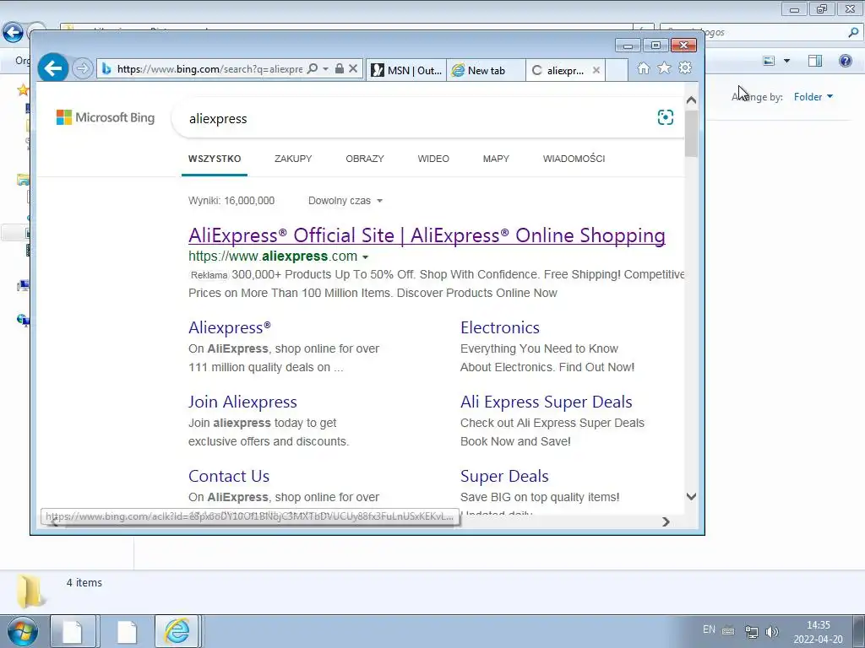
Task: Click the search magnifier in address bar
Action: pyautogui.click(x=313, y=69)
